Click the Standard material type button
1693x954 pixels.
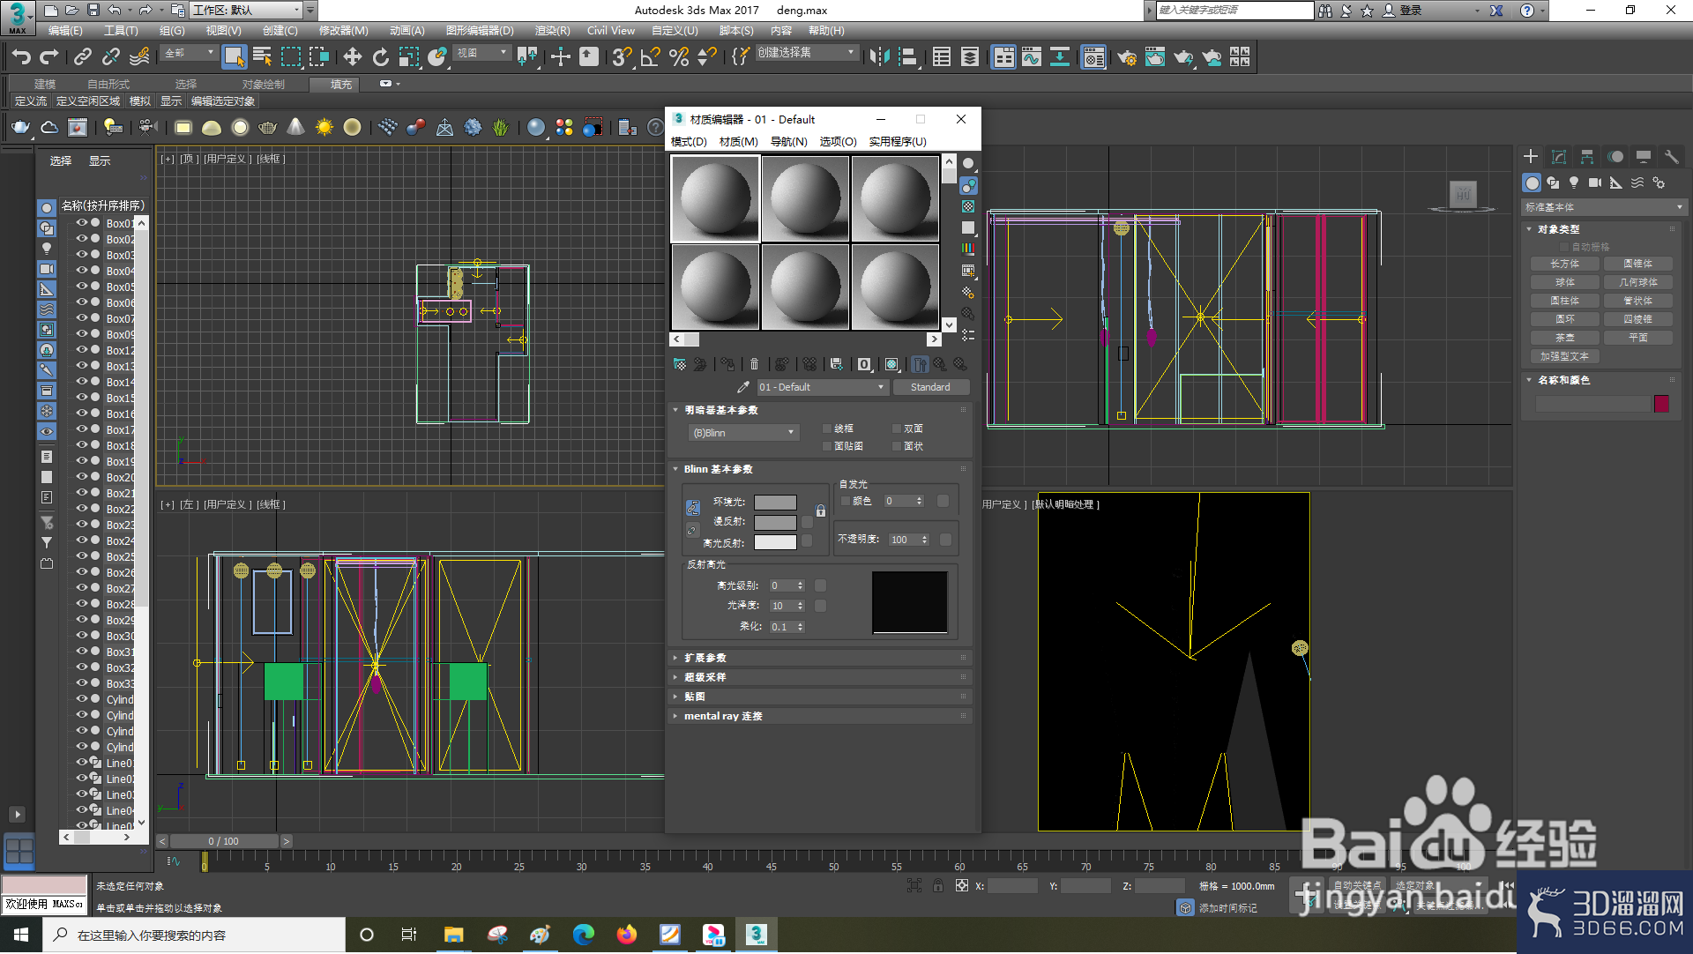(x=930, y=387)
